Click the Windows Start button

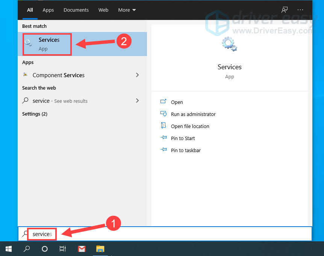pos(9,249)
